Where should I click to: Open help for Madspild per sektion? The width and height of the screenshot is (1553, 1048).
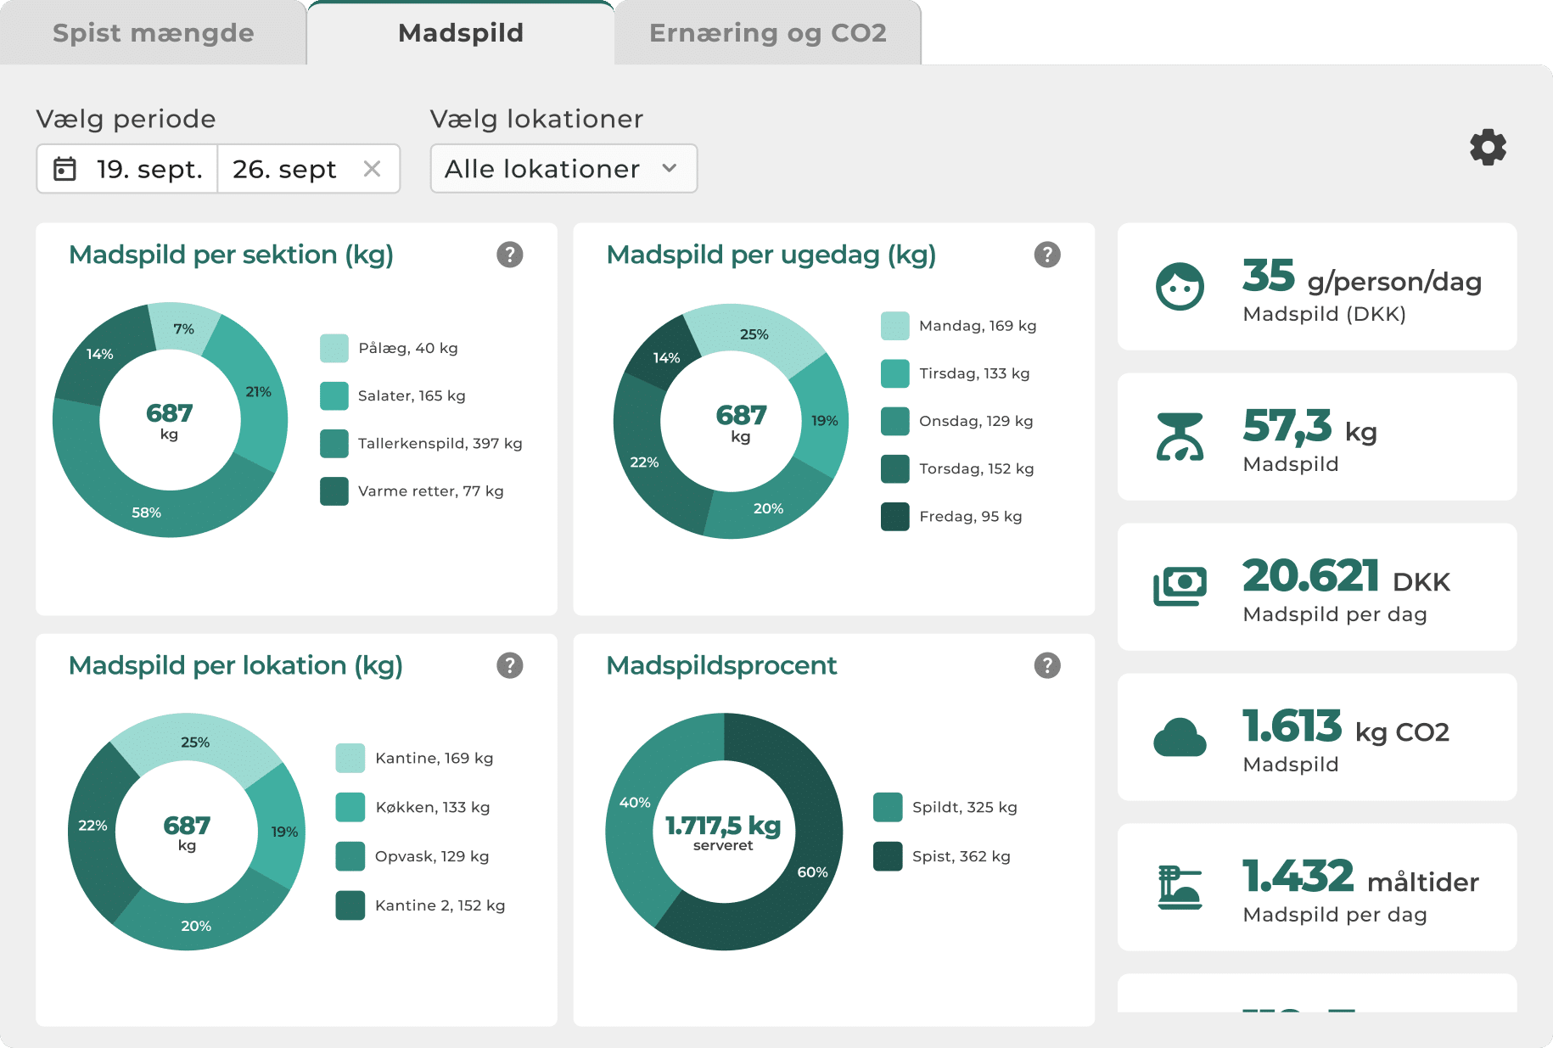510,255
